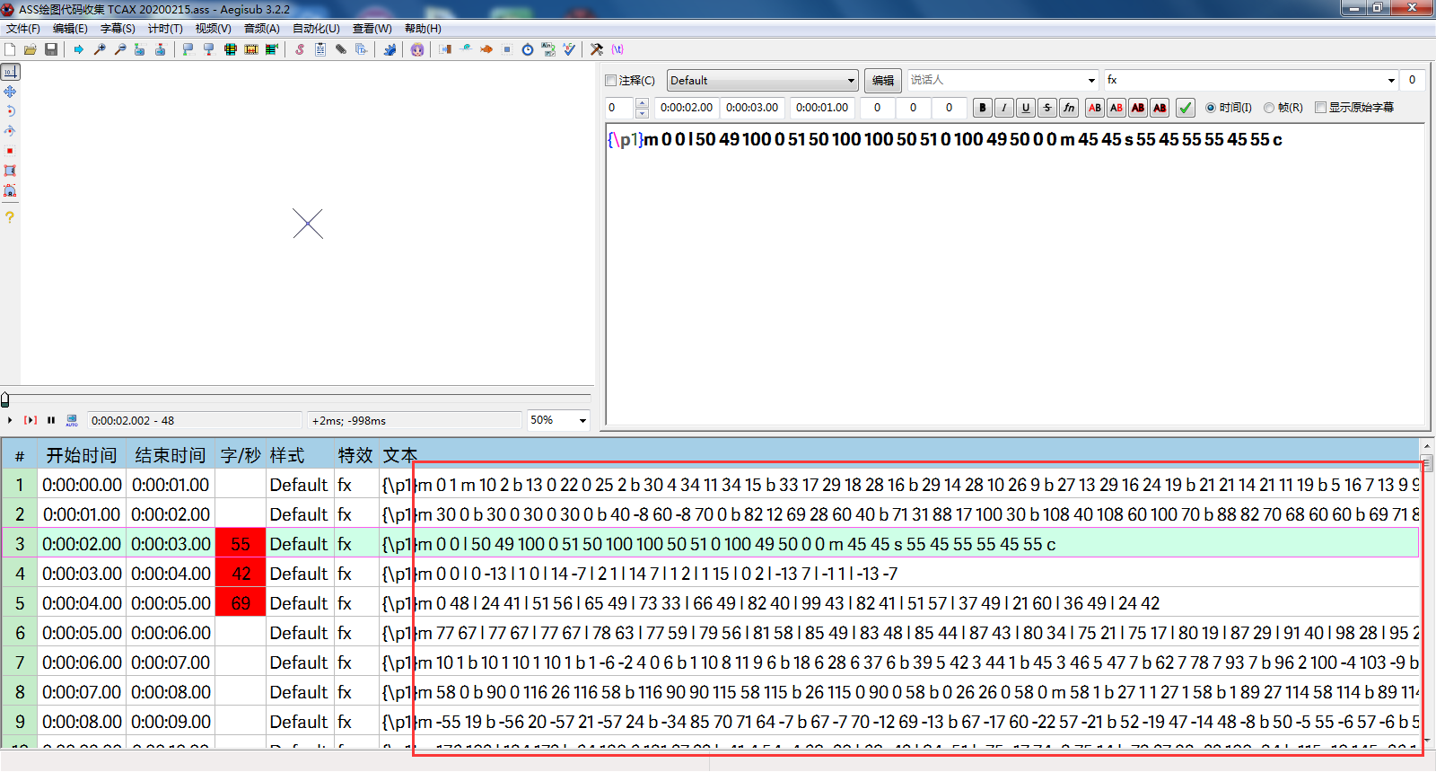1436x772 pixels.
Task: Open the Options hammer-and-wrench icon
Action: [x=597, y=49]
